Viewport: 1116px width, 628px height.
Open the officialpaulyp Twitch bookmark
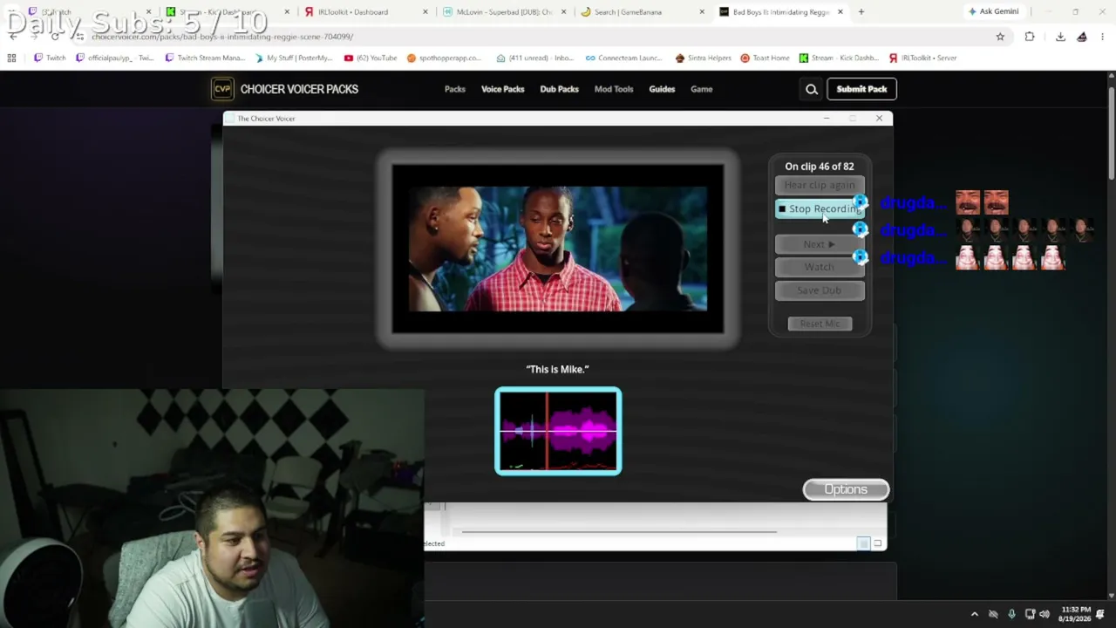click(x=114, y=58)
